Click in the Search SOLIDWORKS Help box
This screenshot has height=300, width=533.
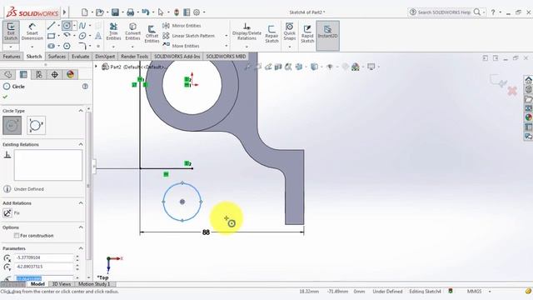(444, 12)
